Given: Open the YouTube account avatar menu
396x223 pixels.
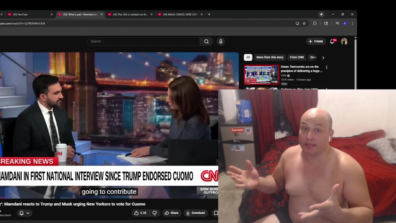Looking at the screenshot, I should 344,41.
